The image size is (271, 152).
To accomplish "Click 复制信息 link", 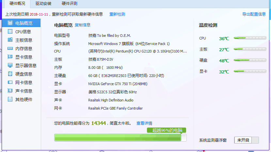I will click(82, 25).
